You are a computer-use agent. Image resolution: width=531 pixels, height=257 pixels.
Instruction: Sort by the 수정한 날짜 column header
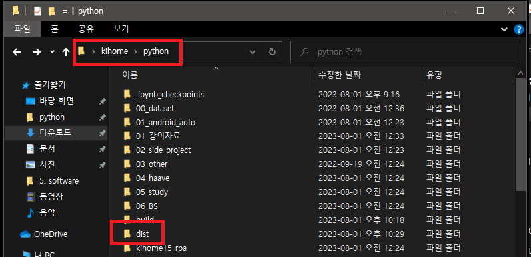click(339, 75)
